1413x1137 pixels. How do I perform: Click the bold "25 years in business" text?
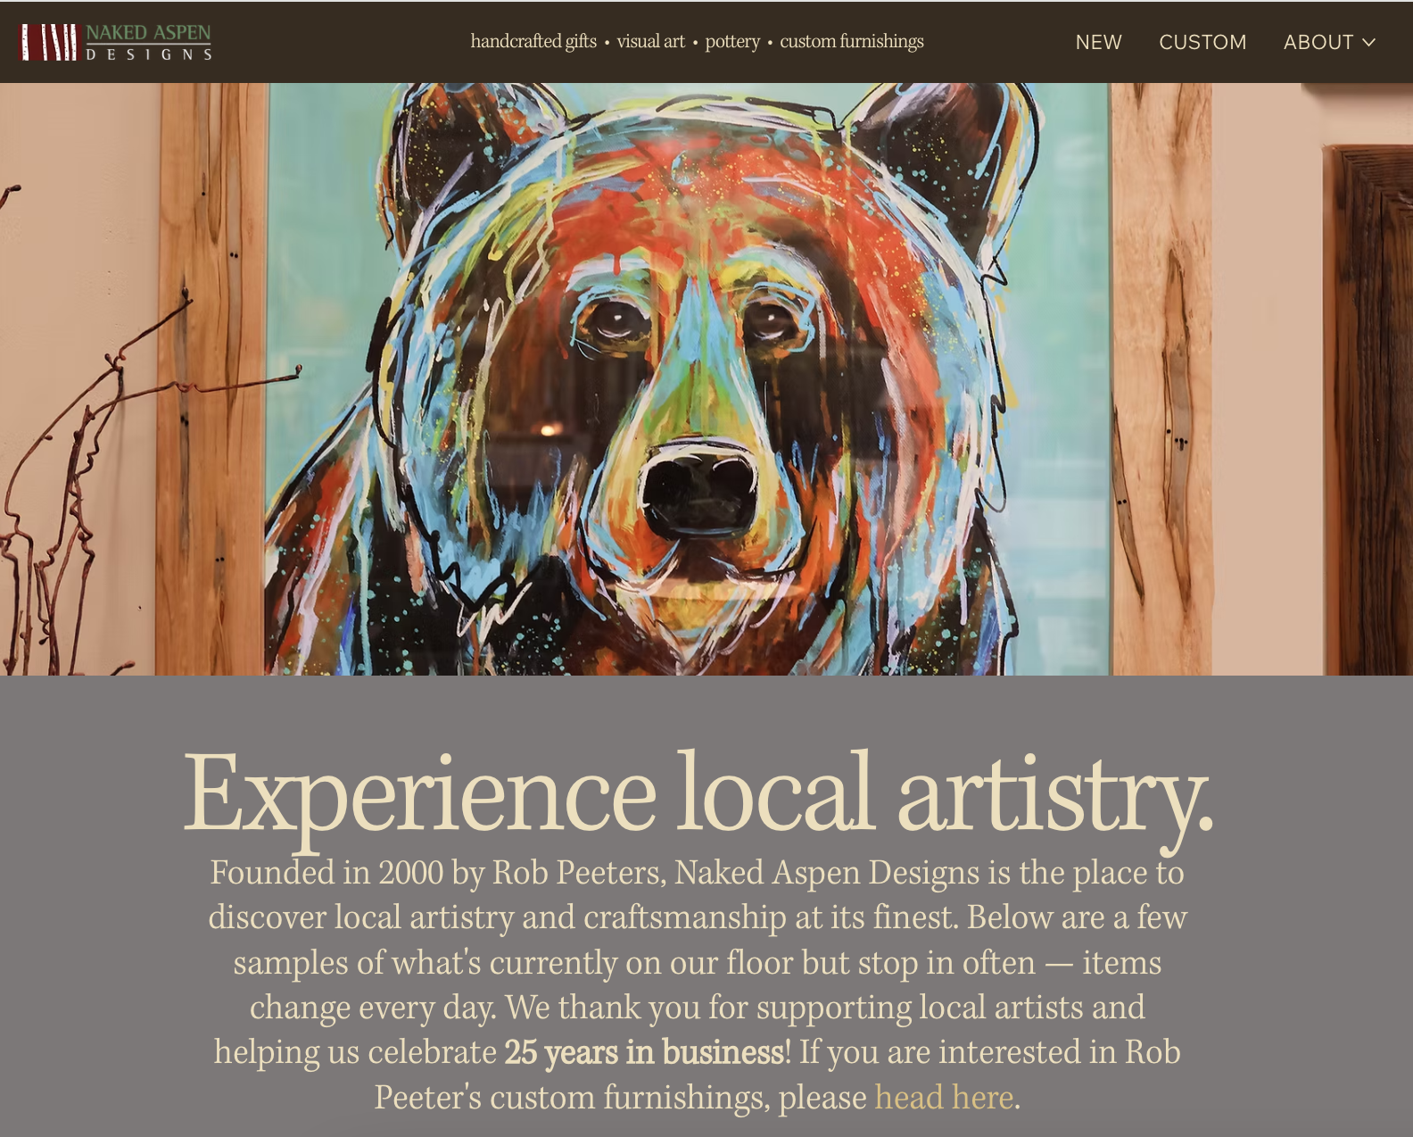644,1052
